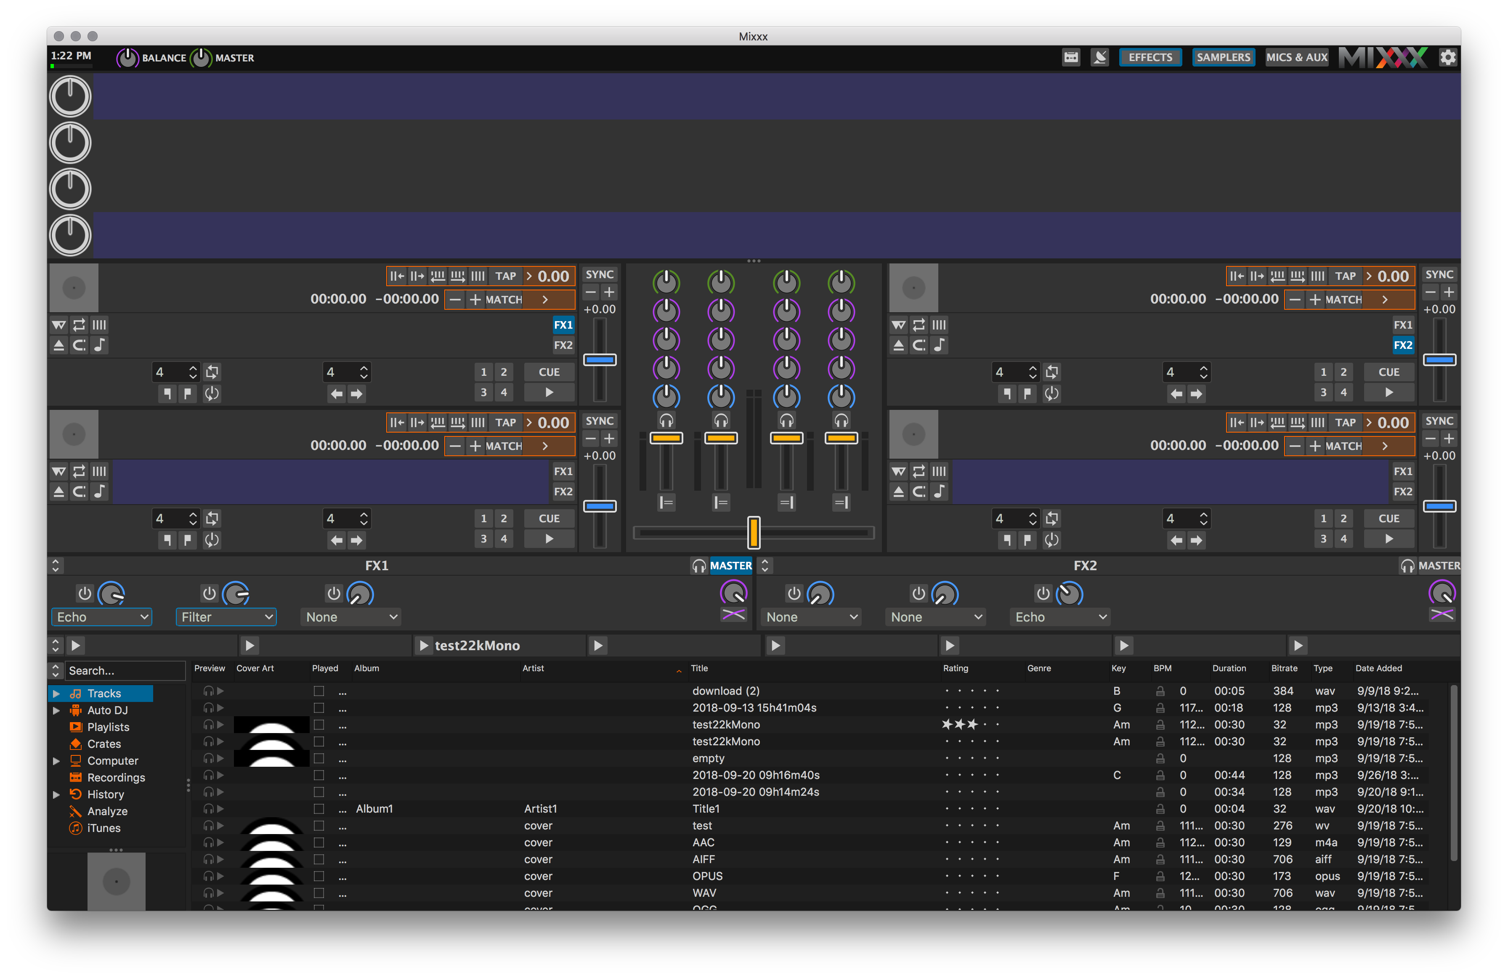Toggle the repeat icon on deck 1
Screen dimensions: 1508x978
pyautogui.click(x=79, y=325)
